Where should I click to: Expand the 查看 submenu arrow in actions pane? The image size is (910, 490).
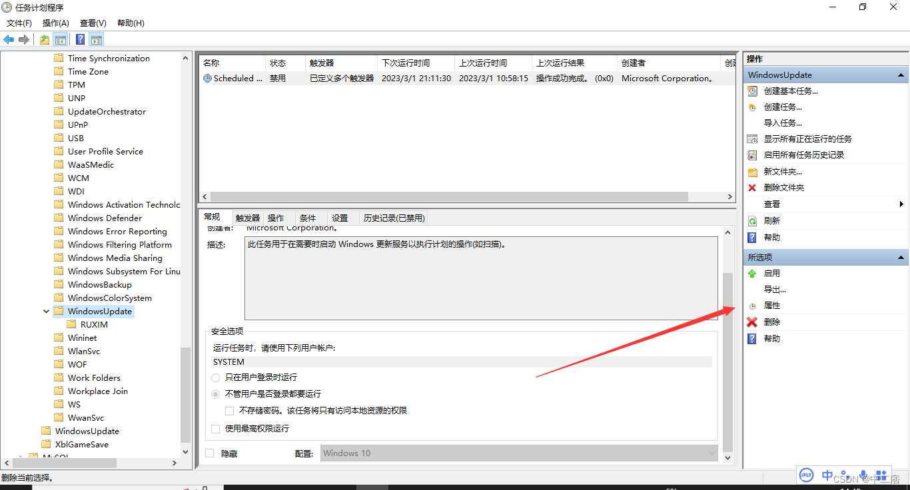tap(901, 204)
